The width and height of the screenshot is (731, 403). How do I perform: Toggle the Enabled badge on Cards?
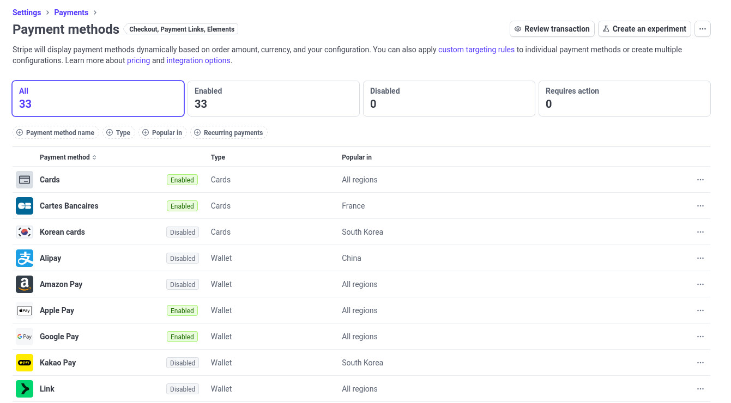click(x=182, y=180)
